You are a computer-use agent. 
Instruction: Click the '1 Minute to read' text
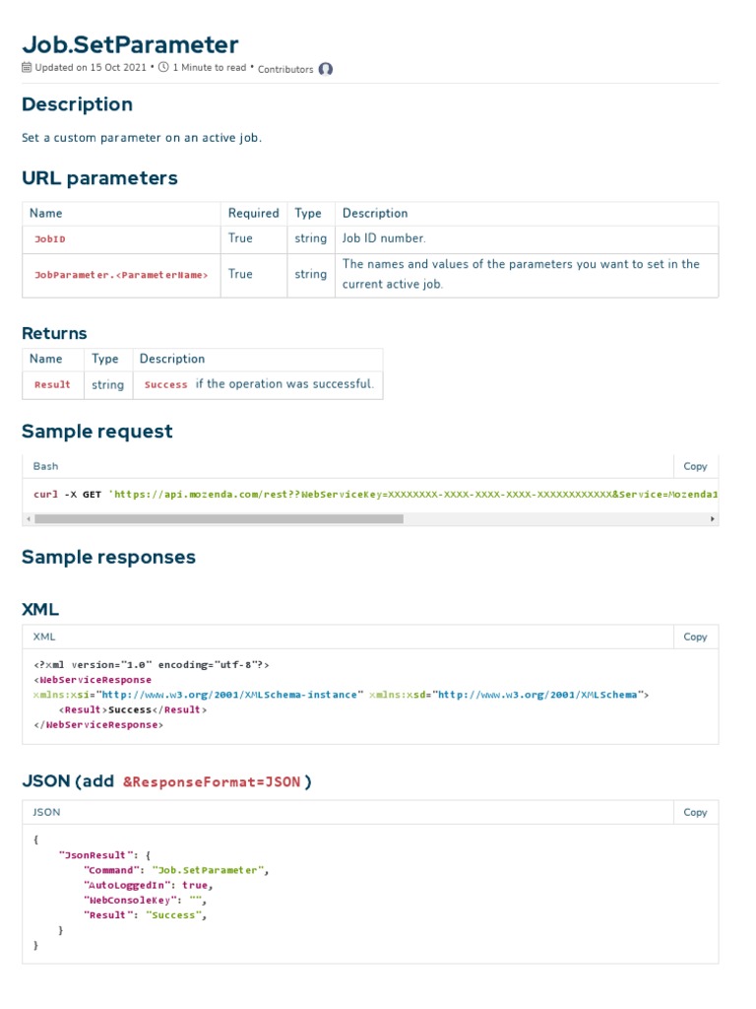[210, 68]
